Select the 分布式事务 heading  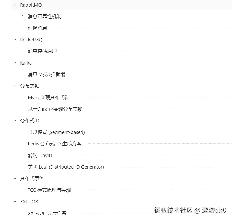pos(32,178)
